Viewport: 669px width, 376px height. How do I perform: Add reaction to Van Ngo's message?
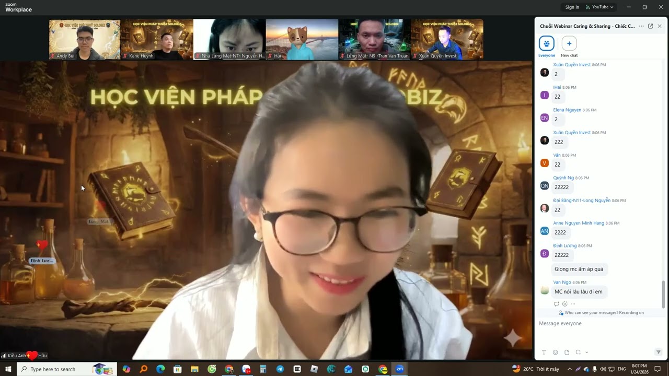click(x=565, y=304)
